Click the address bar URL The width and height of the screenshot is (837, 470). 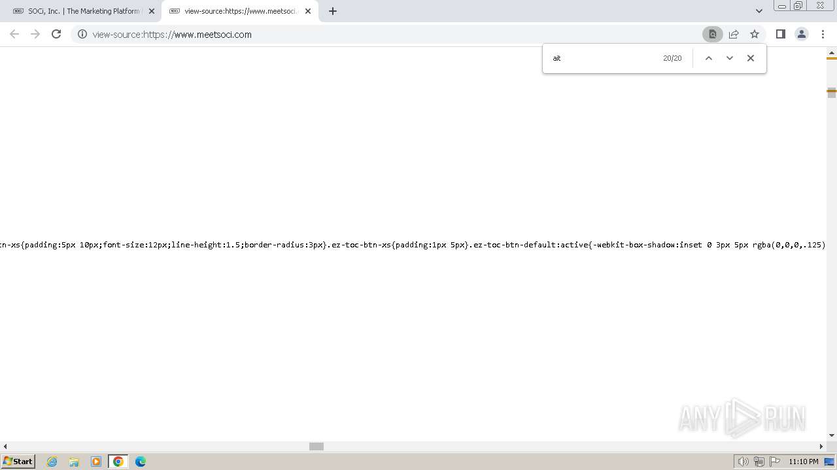click(x=172, y=35)
